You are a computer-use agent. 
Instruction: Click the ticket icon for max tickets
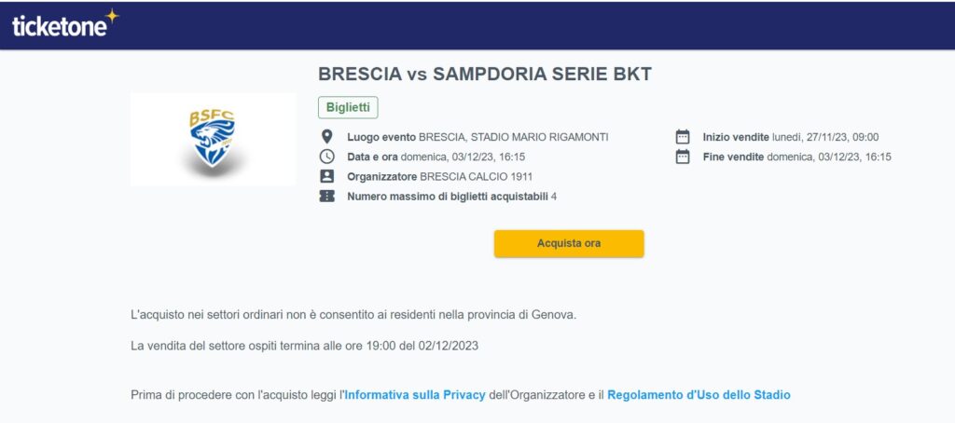327,196
